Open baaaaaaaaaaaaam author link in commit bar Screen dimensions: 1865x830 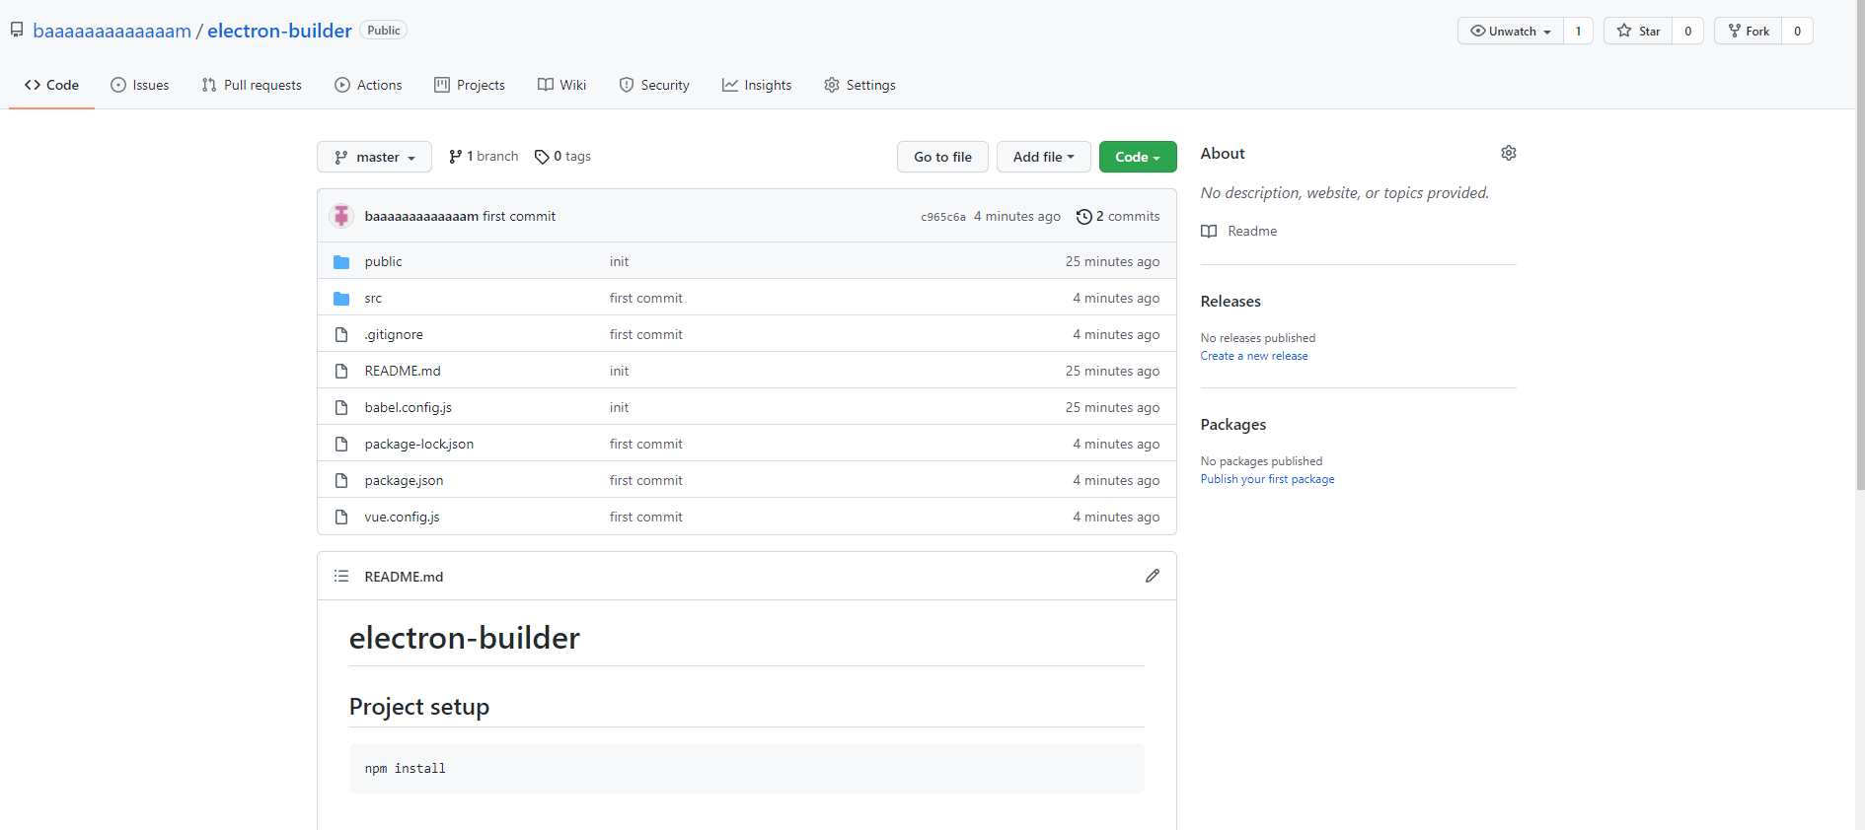click(421, 216)
